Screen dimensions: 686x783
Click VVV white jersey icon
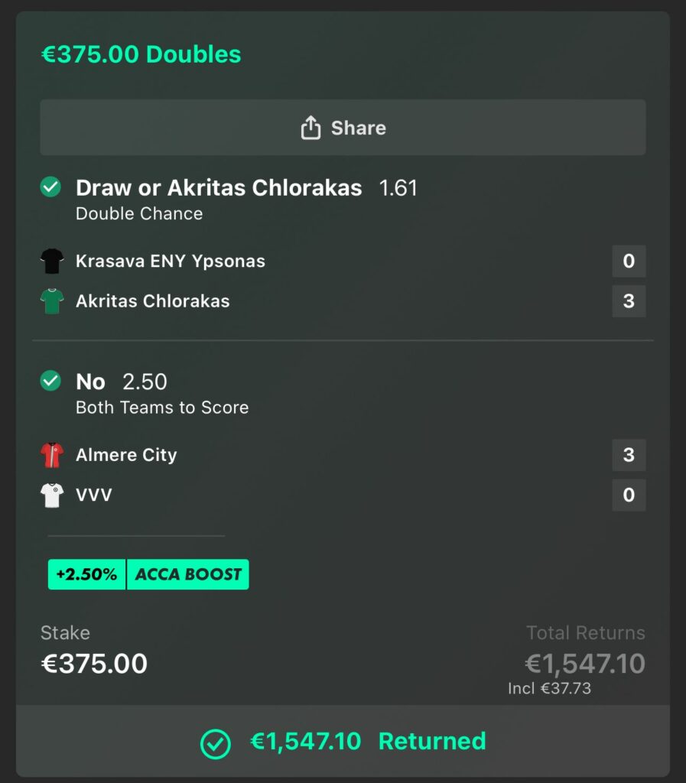[52, 495]
